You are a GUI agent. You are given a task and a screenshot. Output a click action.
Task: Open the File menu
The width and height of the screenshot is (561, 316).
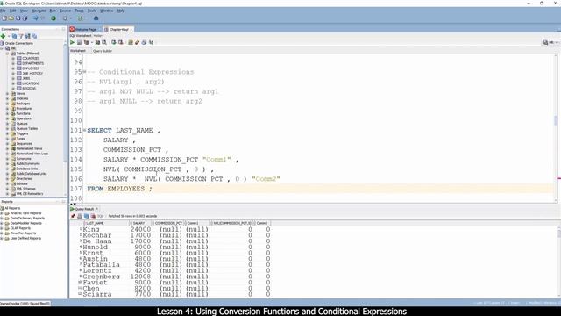point(3,11)
